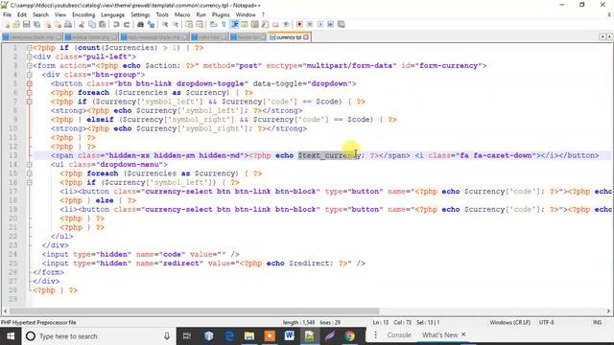This screenshot has width=614, height=345.
Task: Open the File menu
Action: pos(7,15)
